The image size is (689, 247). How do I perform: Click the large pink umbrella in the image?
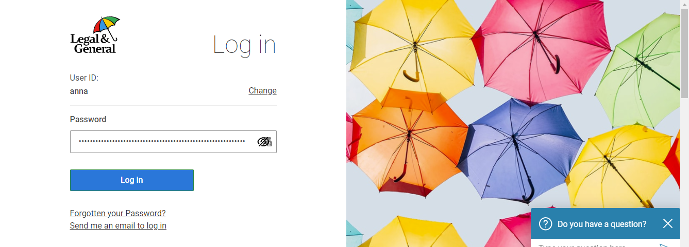(536, 49)
